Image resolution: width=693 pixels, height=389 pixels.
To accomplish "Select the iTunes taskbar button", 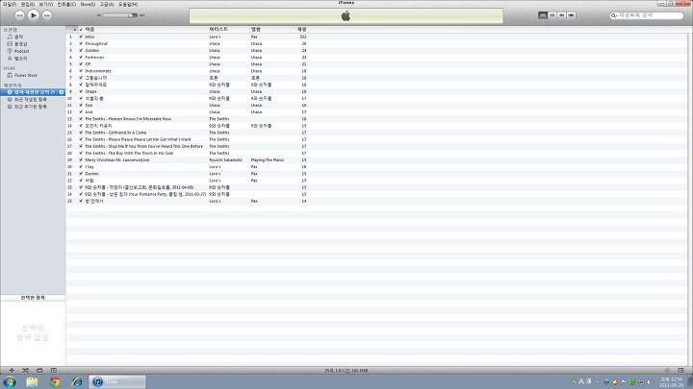I will (117, 382).
